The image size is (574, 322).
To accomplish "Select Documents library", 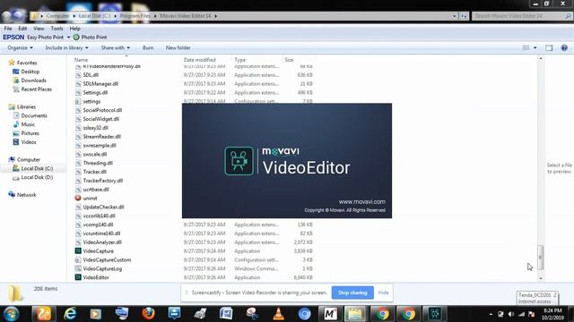I will point(34,115).
